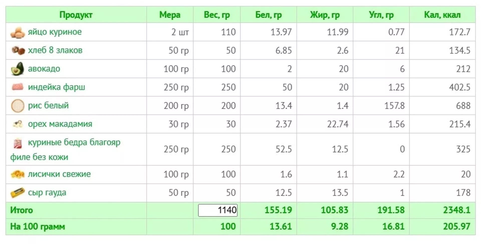Open the хлеб 8 злаков link
Viewport: 481px width, 244px height.
(x=55, y=50)
